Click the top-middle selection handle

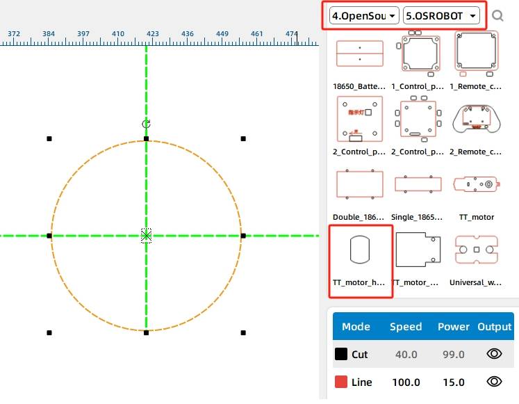click(146, 139)
